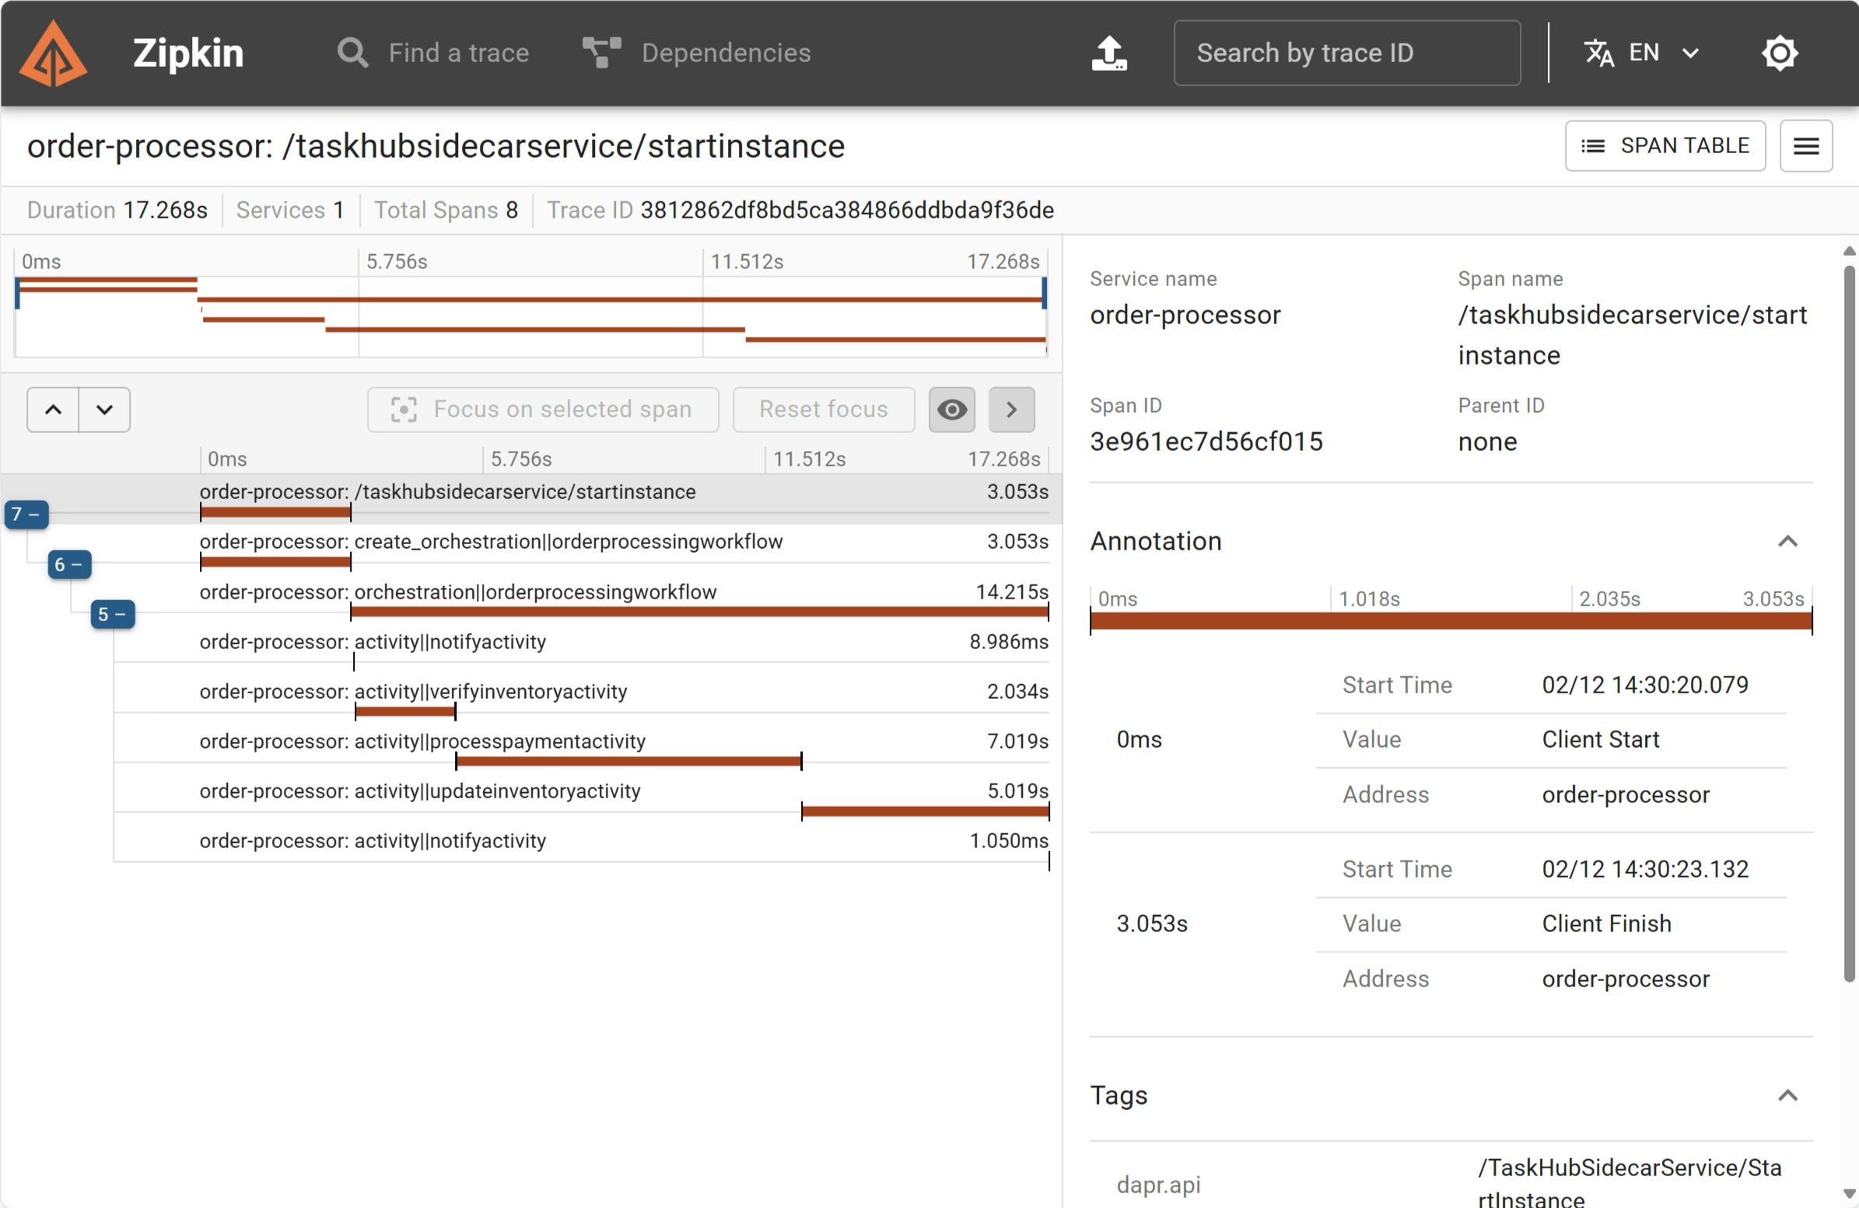Collapse the span tree node labeled 5
Image resolution: width=1859 pixels, height=1208 pixels.
113,615
